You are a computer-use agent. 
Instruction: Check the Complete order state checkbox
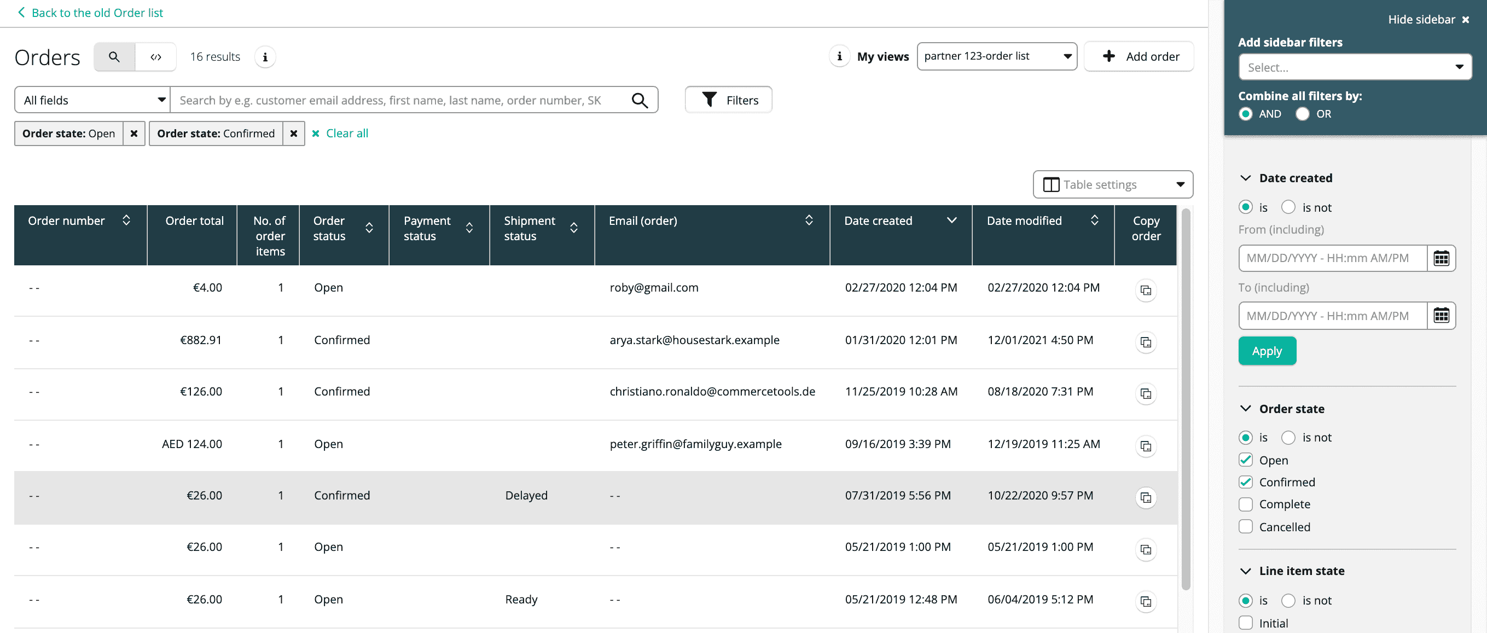click(1246, 504)
